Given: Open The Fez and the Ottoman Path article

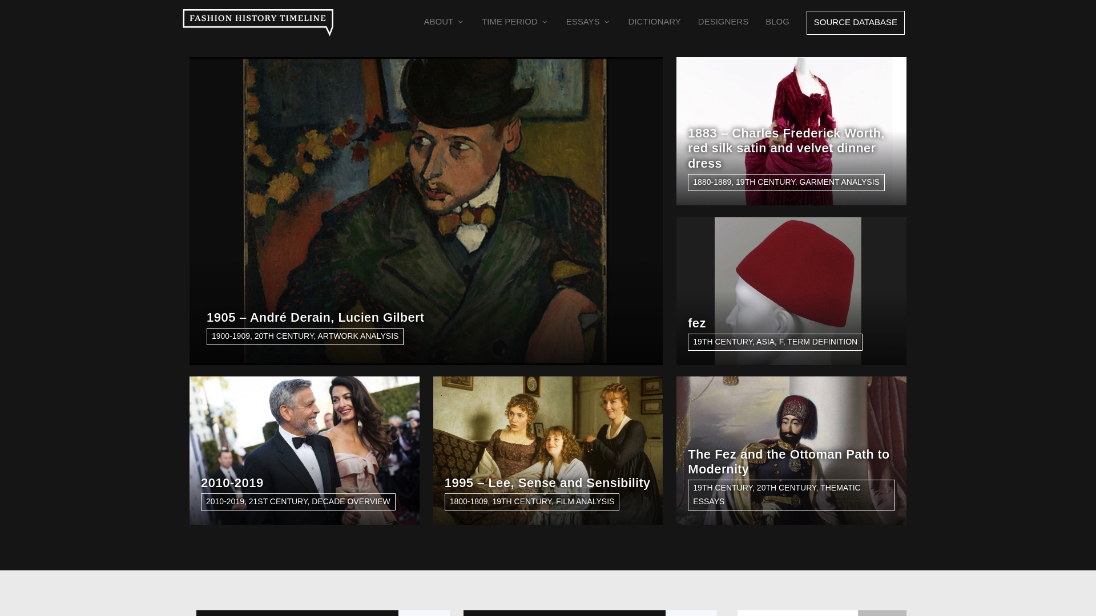Looking at the screenshot, I should [x=788, y=462].
